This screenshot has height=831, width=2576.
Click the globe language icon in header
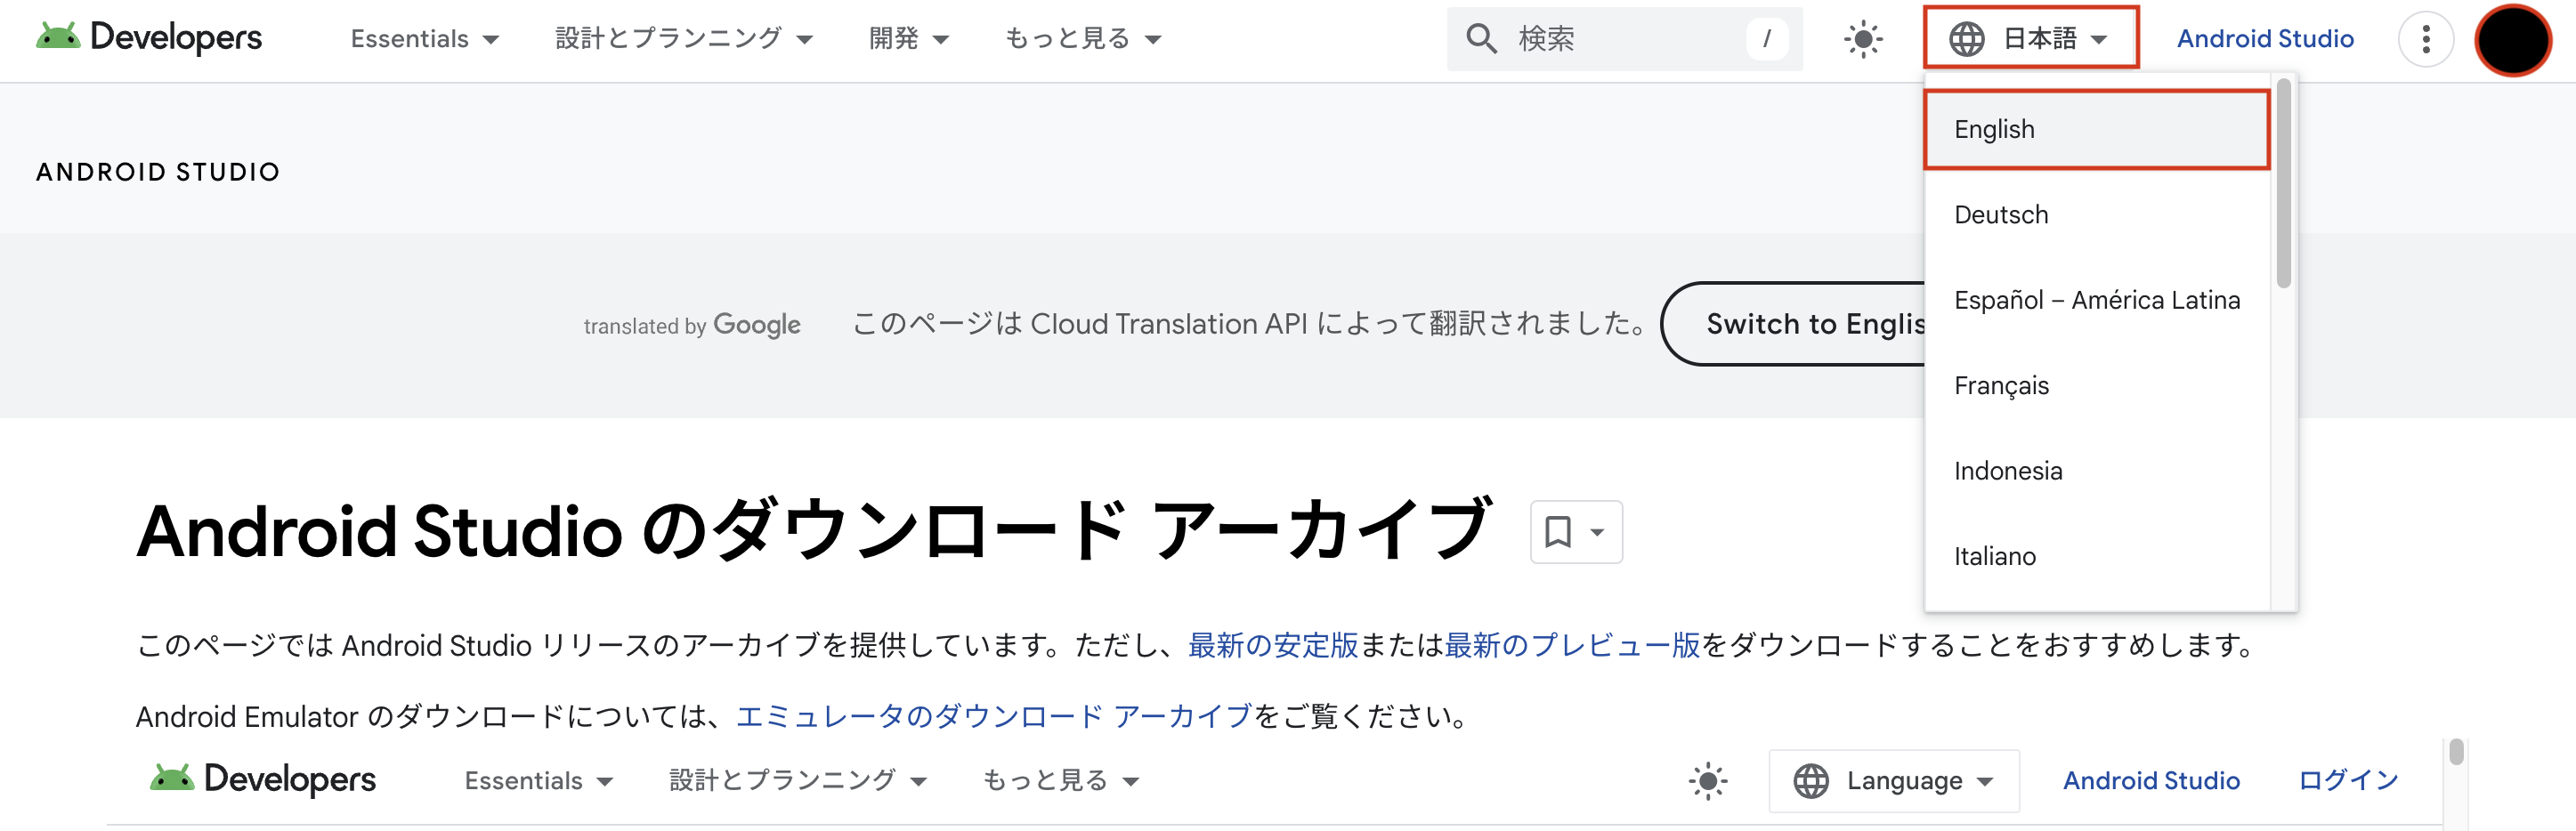tap(1966, 38)
